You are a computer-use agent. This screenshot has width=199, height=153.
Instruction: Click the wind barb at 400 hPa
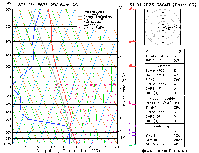coord(132,41)
